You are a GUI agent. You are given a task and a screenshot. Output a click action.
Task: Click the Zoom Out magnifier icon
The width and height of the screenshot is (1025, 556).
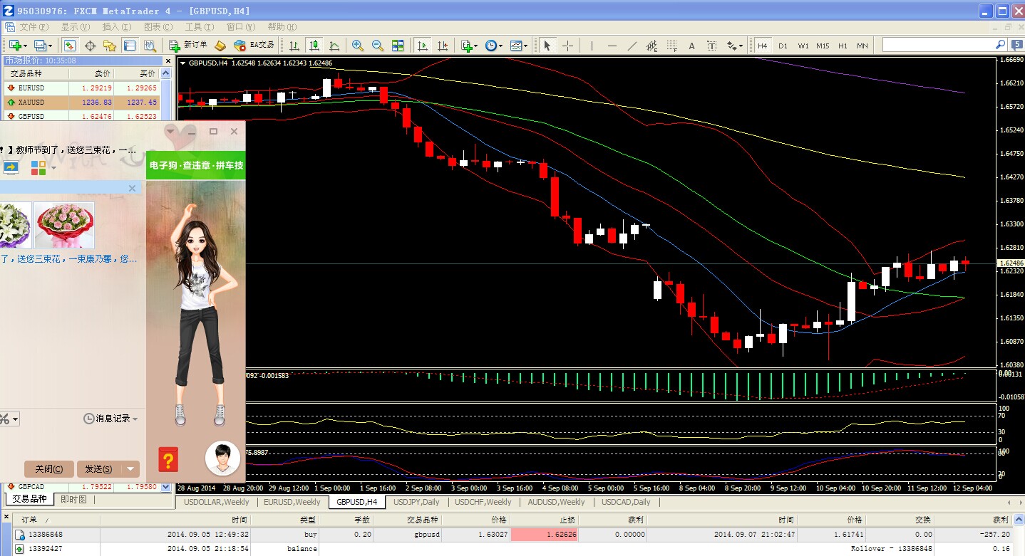pyautogui.click(x=378, y=46)
